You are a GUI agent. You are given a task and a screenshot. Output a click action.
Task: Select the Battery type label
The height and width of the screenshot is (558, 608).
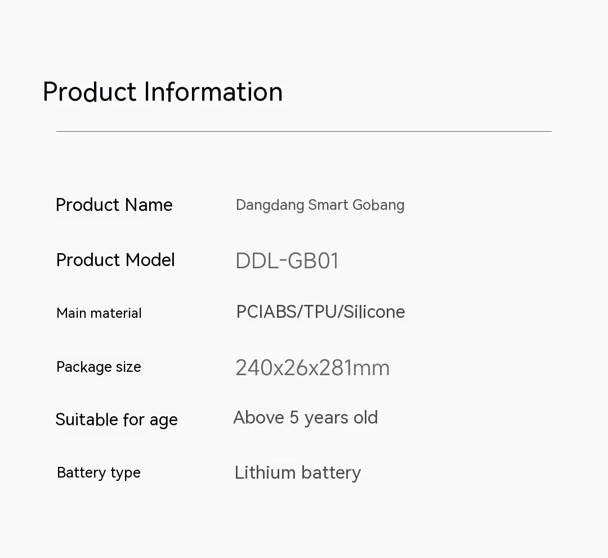99,473
